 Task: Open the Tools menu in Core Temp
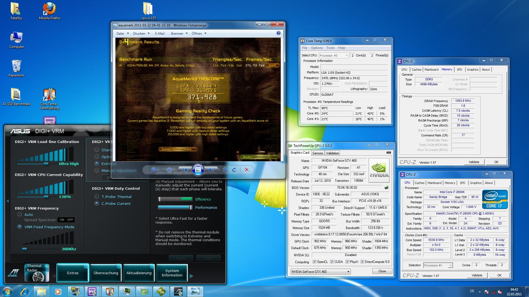click(330, 48)
